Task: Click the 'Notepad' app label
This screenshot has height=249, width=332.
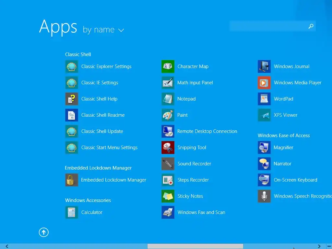Action: 186,99
